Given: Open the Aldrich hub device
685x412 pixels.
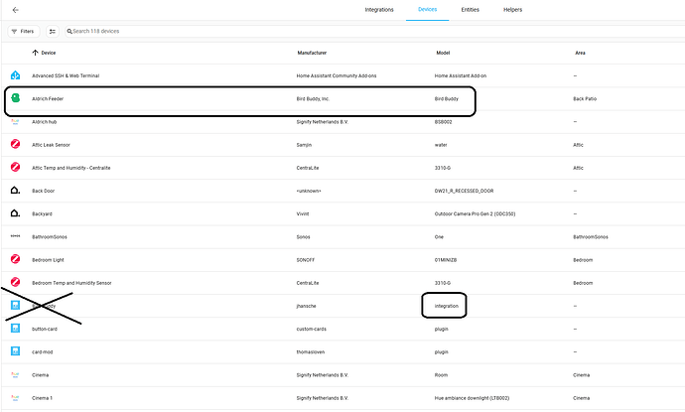Looking at the screenshot, I should [44, 122].
